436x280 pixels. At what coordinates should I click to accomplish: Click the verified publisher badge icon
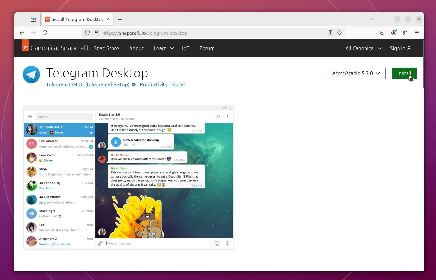[x=133, y=84]
